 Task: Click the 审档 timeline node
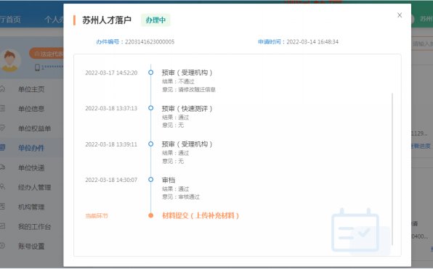(151, 179)
